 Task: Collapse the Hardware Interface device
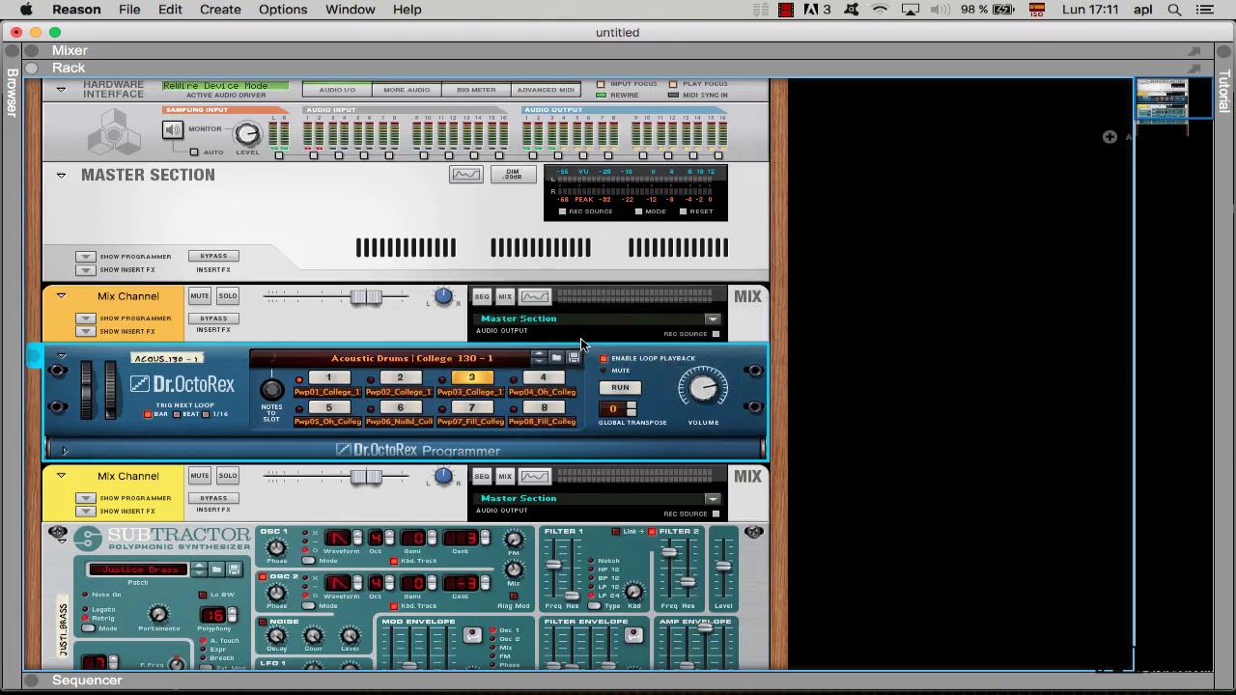click(61, 89)
